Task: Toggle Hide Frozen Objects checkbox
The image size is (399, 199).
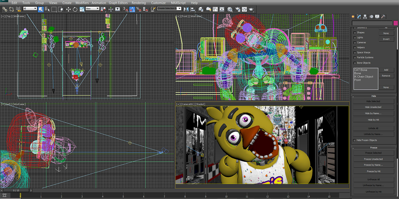Action: 355,140
